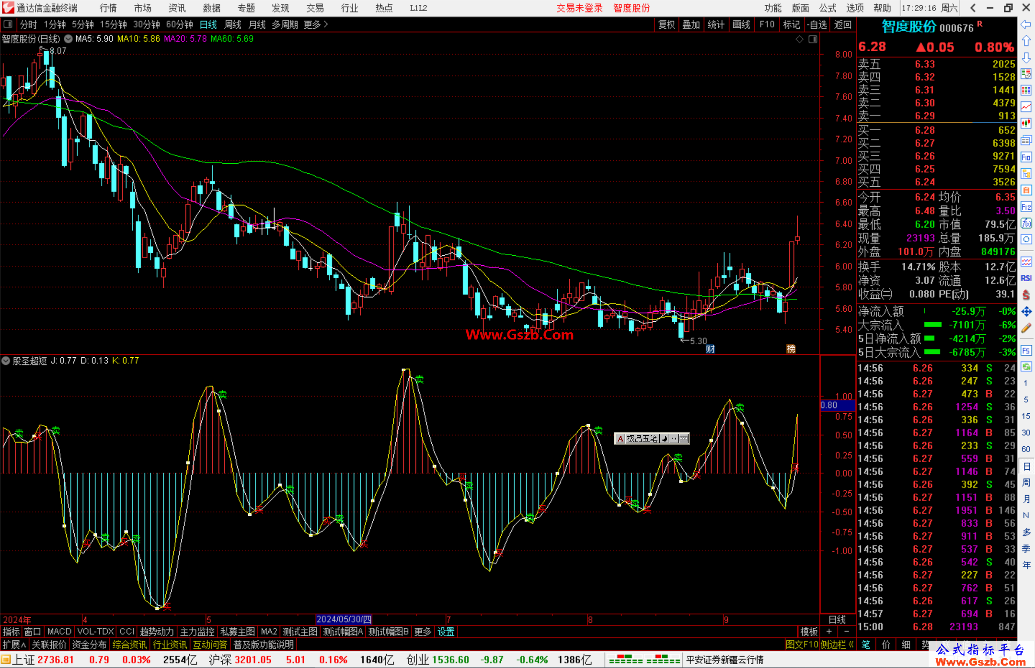The width and height of the screenshot is (1035, 668).
Task: Select the 主力监控 indicator tab
Action: point(197,632)
